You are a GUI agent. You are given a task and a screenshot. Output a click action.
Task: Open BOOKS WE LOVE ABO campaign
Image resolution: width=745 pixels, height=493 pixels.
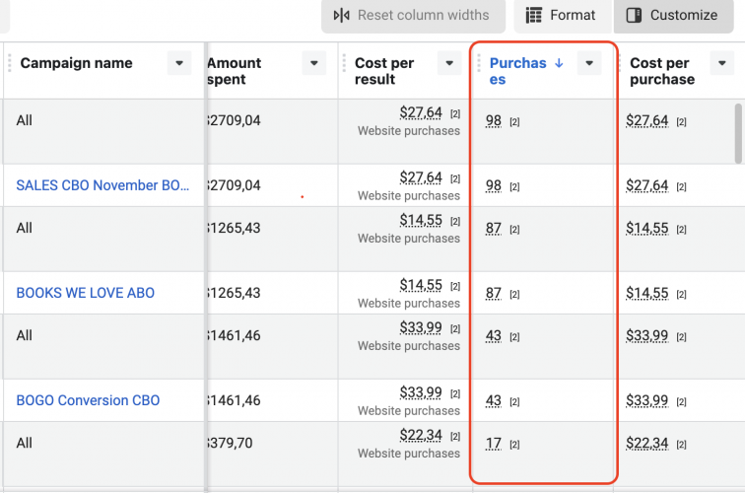86,293
